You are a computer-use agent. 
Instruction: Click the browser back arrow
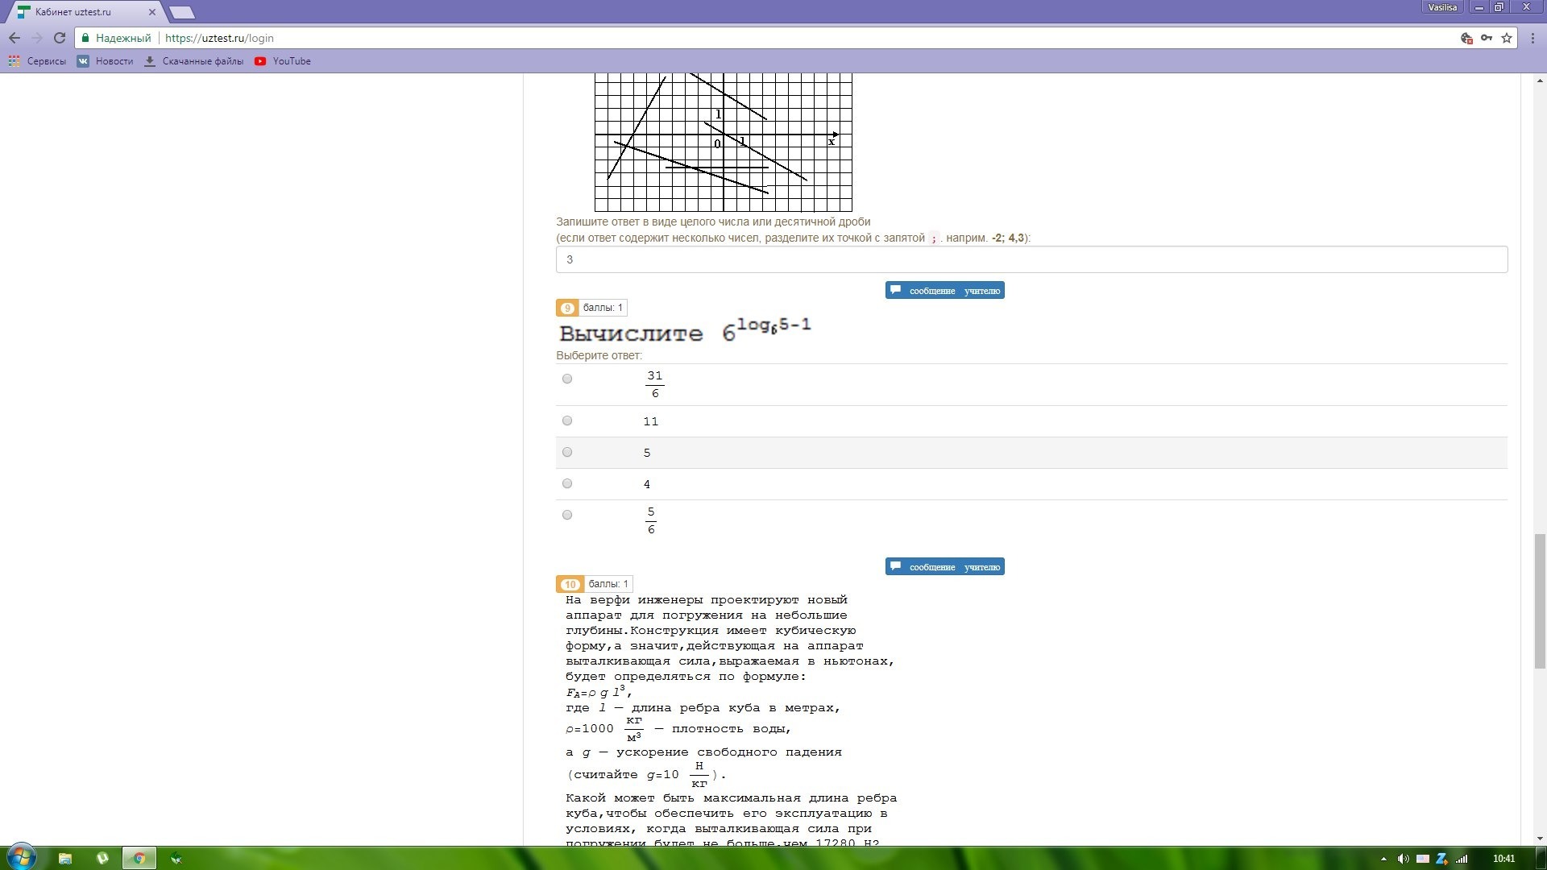(x=15, y=38)
